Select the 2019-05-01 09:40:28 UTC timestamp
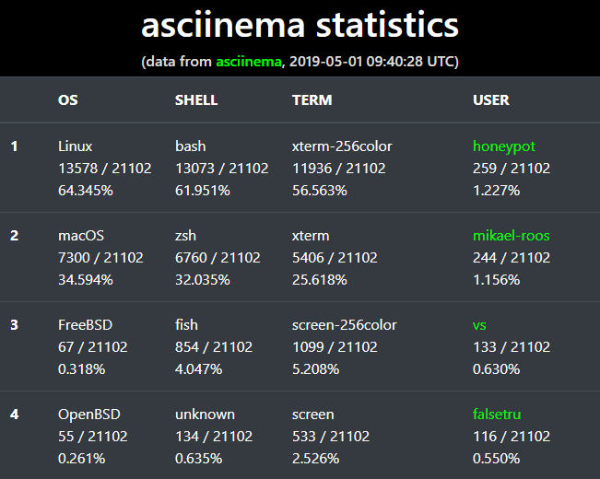The width and height of the screenshot is (600, 479). coord(371,62)
